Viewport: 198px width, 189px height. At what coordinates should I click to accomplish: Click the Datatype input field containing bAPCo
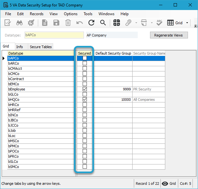[x=54, y=35]
